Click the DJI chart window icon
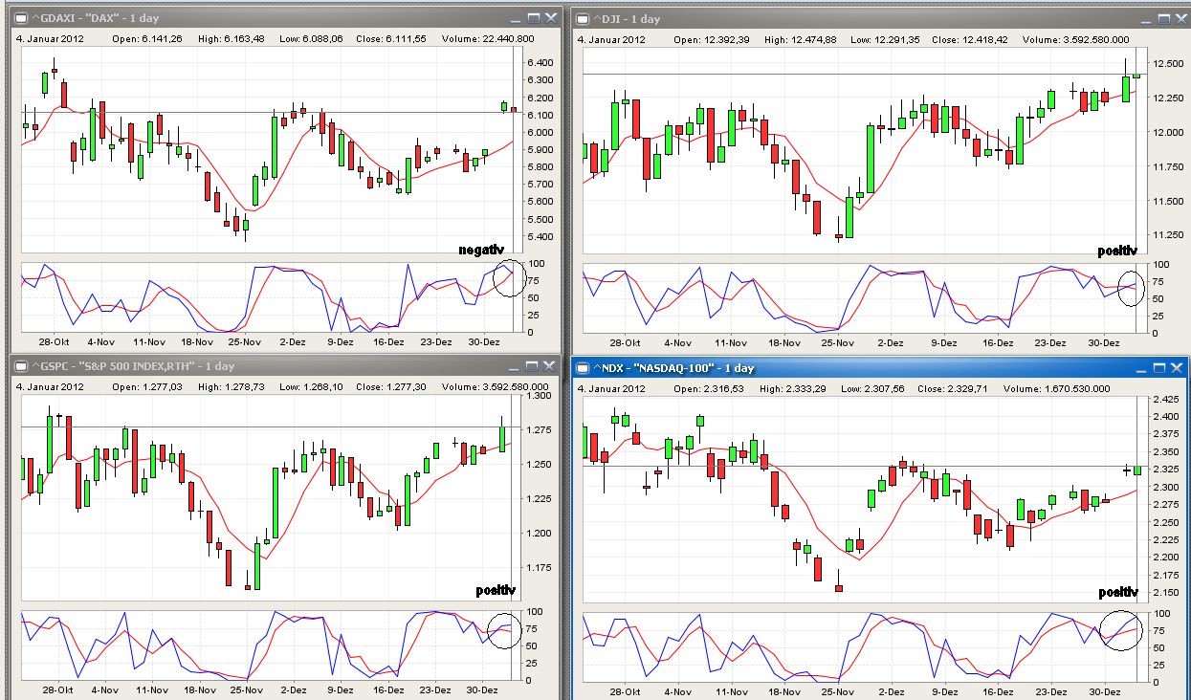Screen dimensions: 1191x700 581,18
